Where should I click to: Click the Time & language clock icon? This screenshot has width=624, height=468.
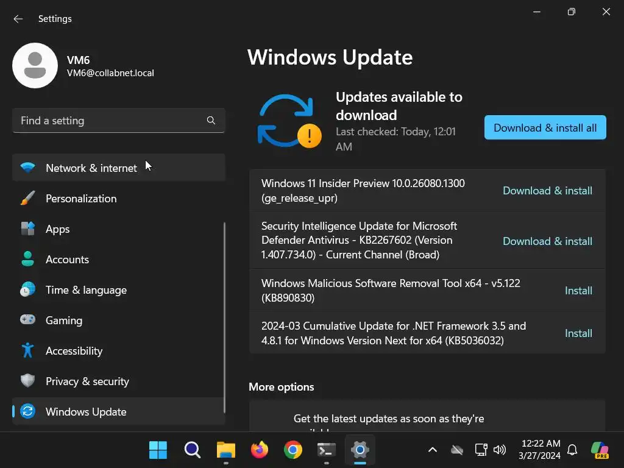(27, 289)
